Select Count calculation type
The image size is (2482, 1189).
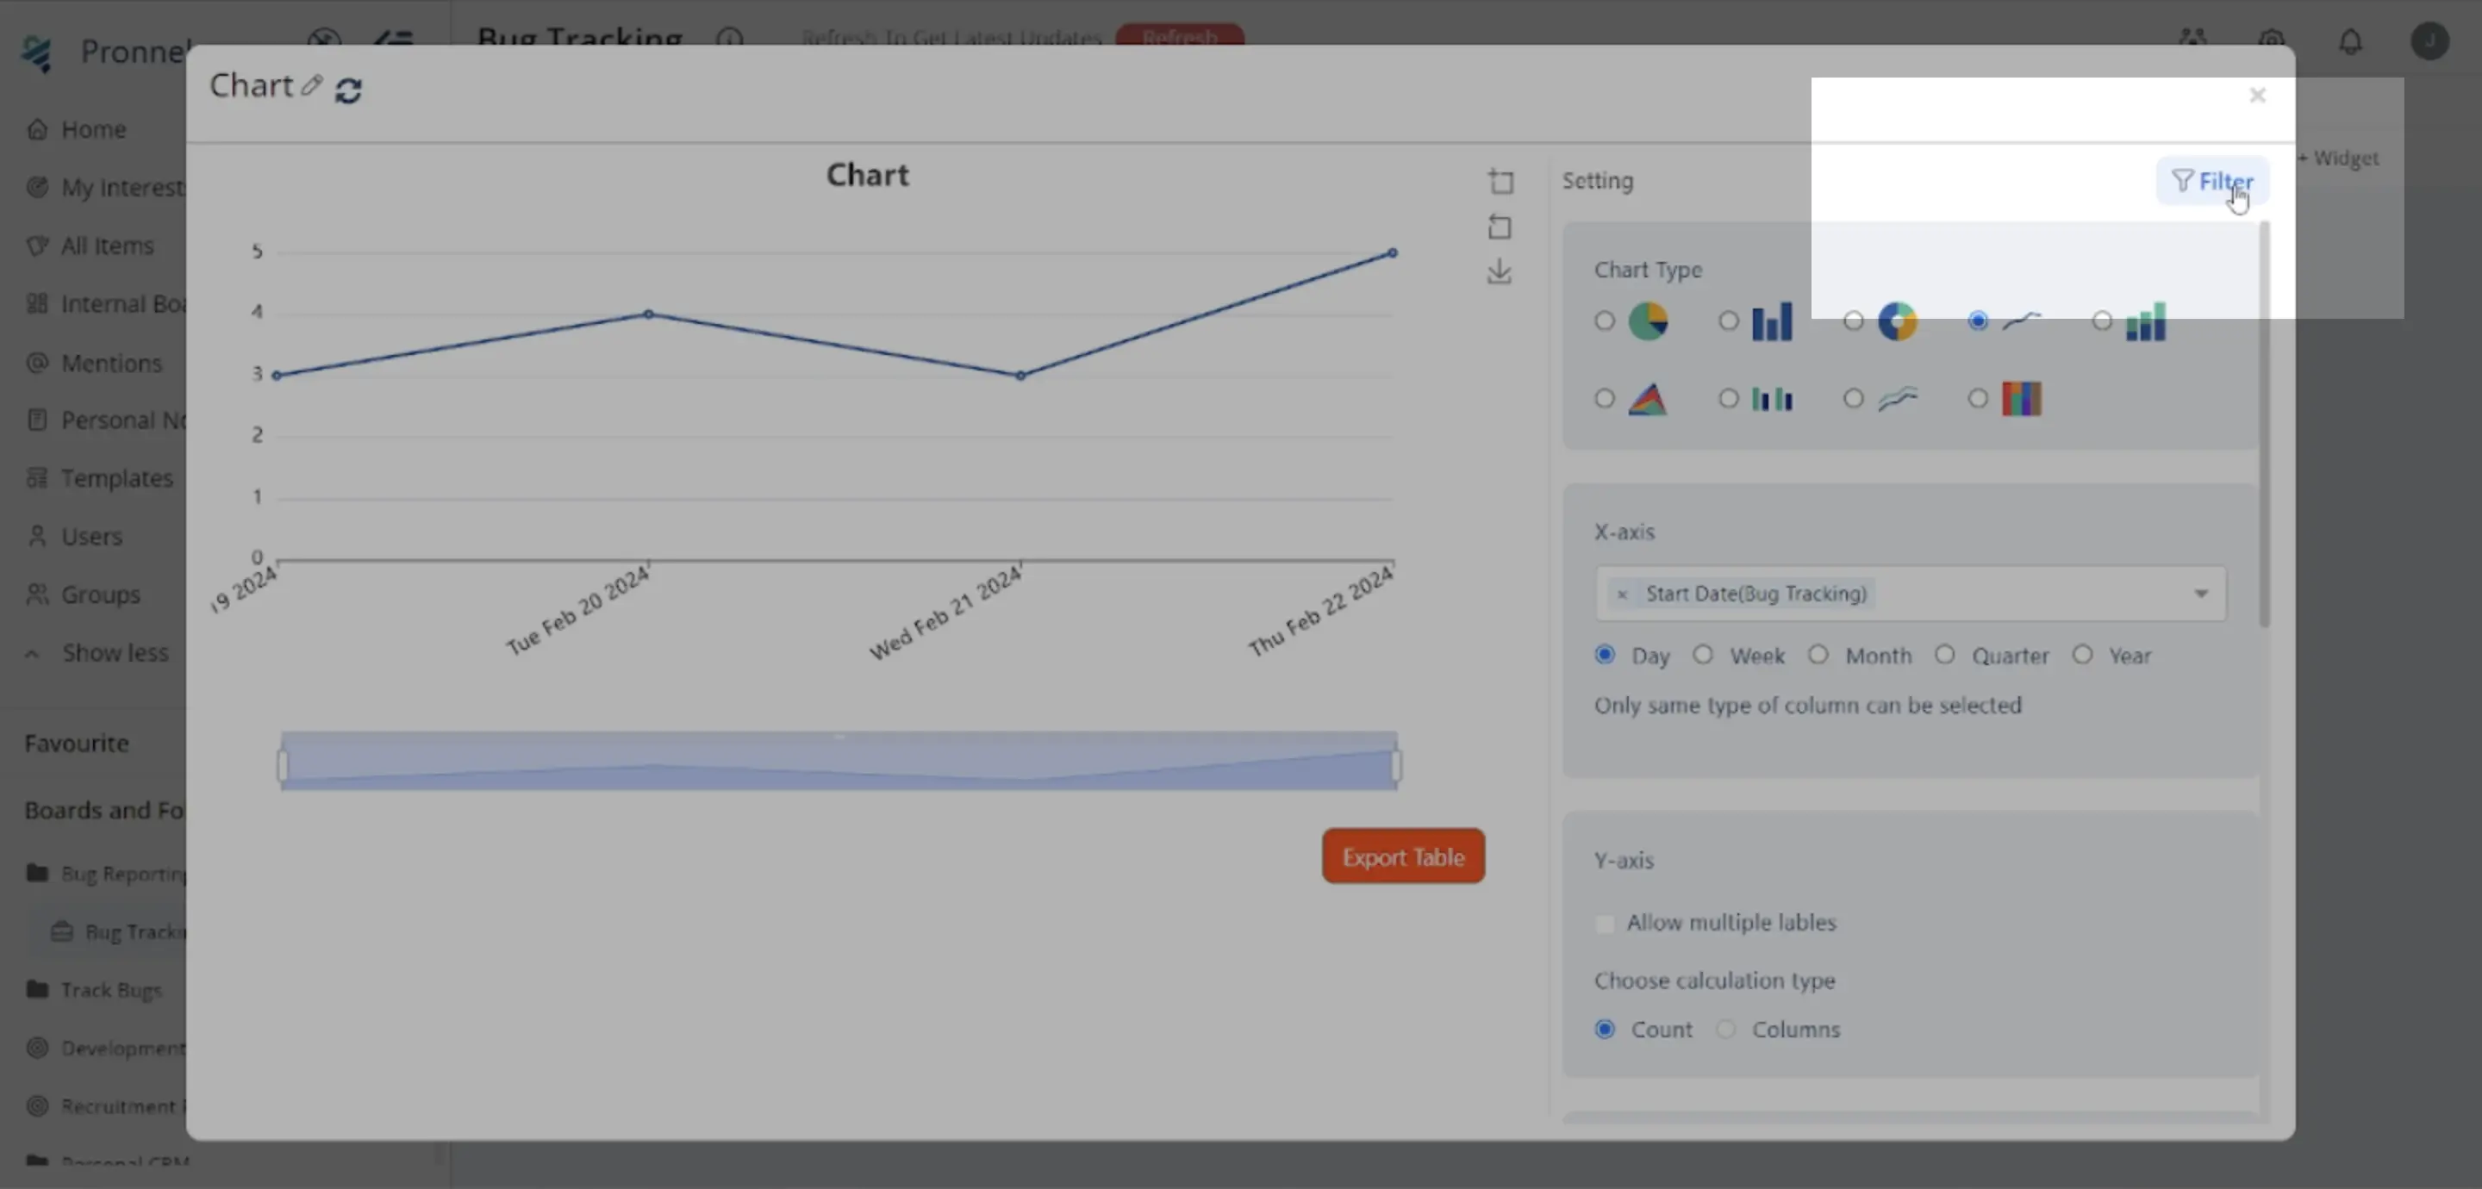[x=1604, y=1029]
